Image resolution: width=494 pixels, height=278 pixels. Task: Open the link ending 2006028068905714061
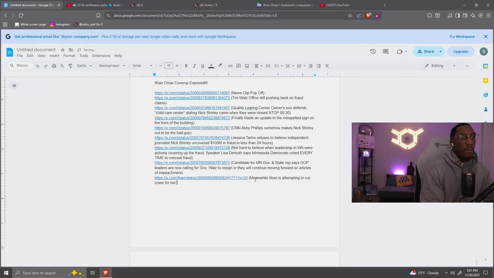click(192, 93)
